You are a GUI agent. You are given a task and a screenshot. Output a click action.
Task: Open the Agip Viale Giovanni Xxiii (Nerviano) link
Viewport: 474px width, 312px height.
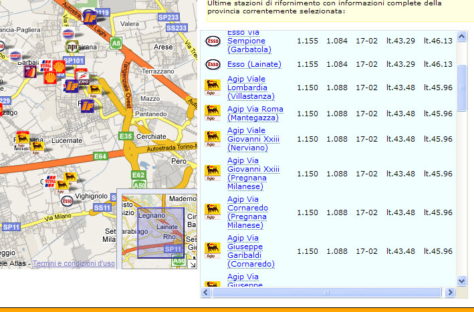[253, 139]
